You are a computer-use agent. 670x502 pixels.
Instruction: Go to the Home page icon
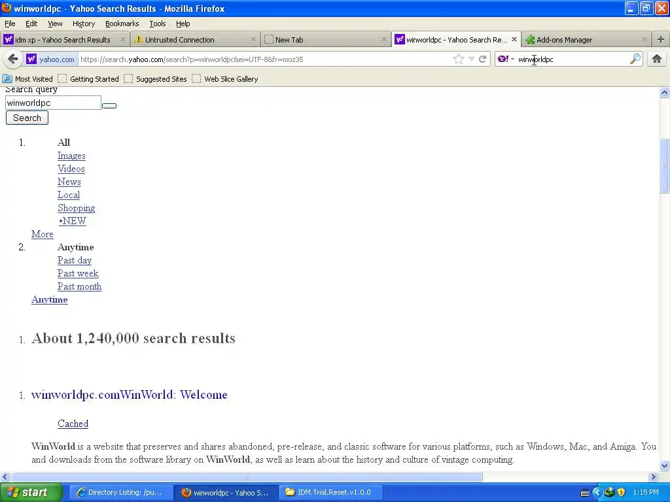click(x=657, y=59)
